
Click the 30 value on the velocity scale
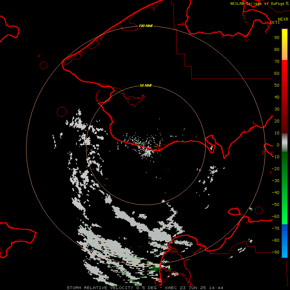click(277, 109)
